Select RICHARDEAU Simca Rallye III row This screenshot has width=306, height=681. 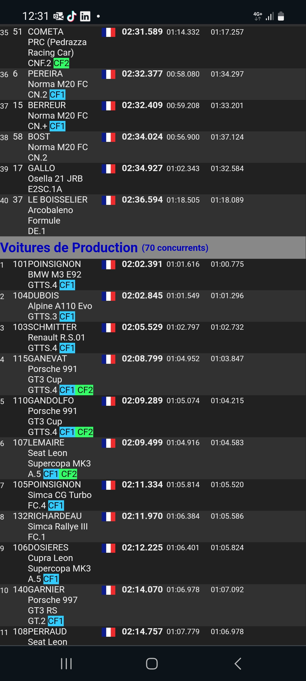click(x=153, y=526)
